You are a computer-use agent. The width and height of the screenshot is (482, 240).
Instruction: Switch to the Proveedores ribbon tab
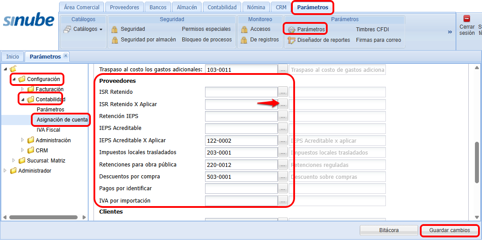point(124,7)
